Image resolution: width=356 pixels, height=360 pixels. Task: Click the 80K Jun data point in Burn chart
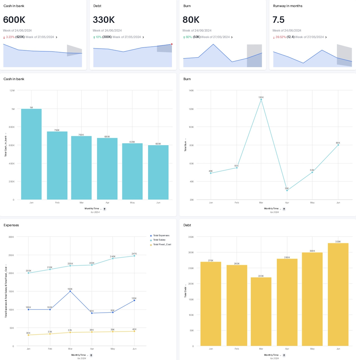click(x=338, y=145)
